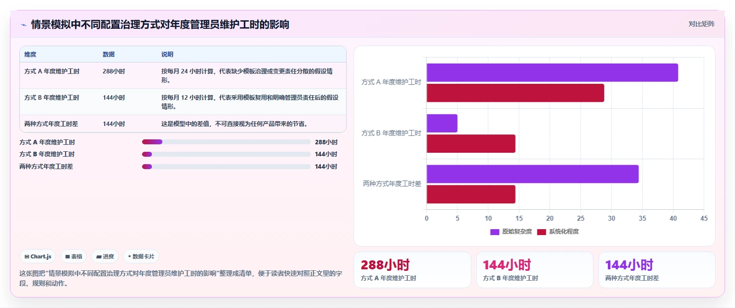
Task: Click the 288小时 table cell
Action: [114, 71]
